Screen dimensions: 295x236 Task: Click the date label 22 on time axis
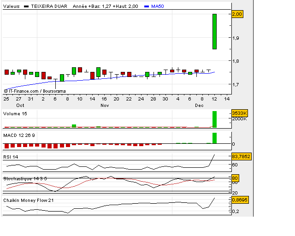point(129,99)
